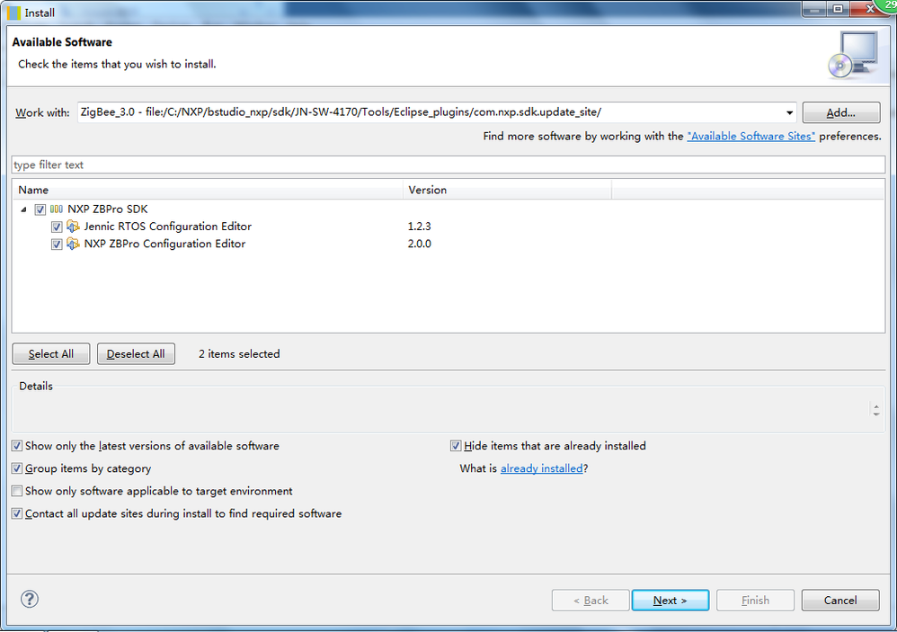Open the already installed link
Viewport: 897px width, 632px height.
tap(541, 468)
